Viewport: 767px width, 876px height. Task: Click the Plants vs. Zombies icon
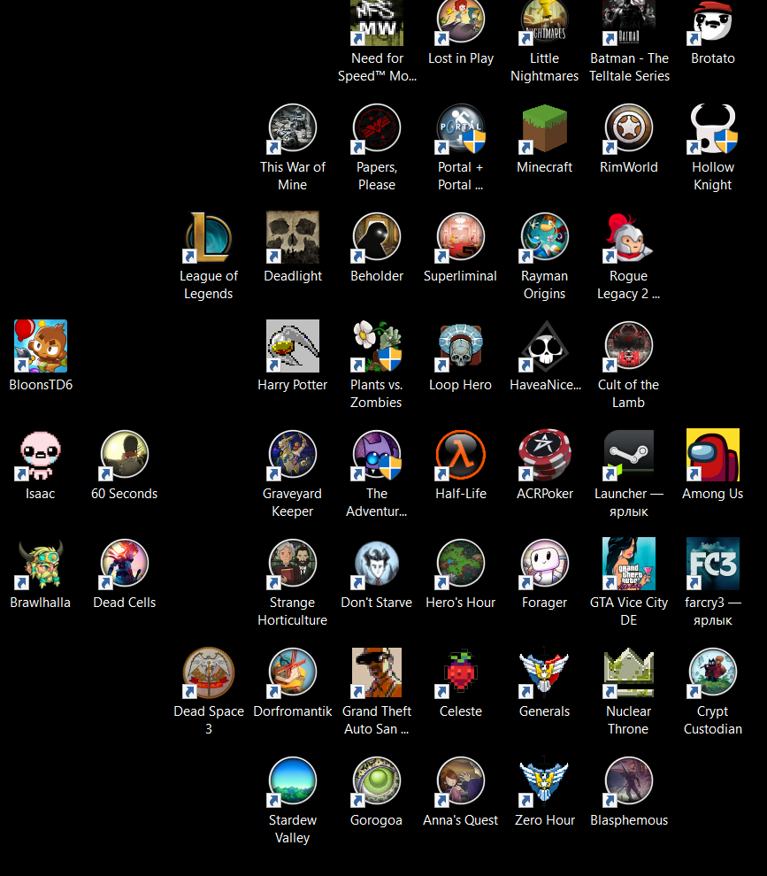point(377,346)
